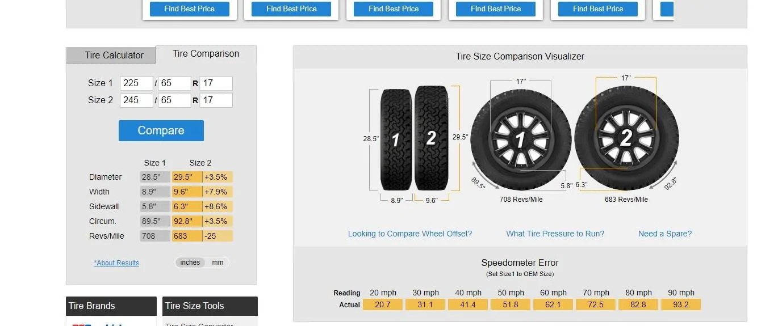The width and height of the screenshot is (757, 326).
Task: Click the first Find Best Price button
Action: [x=189, y=9]
